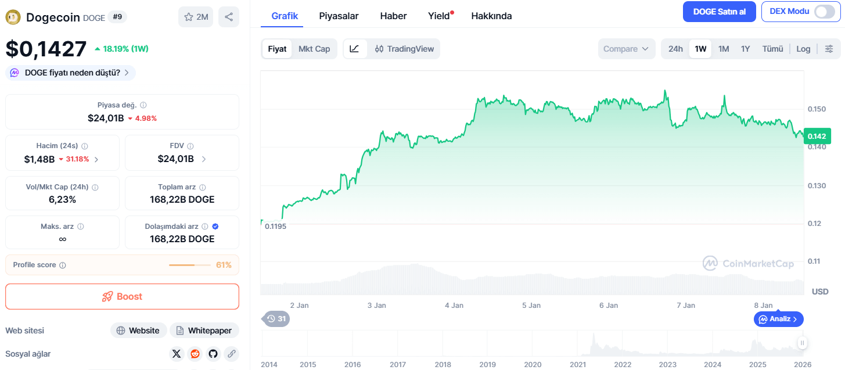Image resolution: width=845 pixels, height=370 pixels.
Task: Select the Mkt Cap chart toggle
Action: click(x=314, y=49)
